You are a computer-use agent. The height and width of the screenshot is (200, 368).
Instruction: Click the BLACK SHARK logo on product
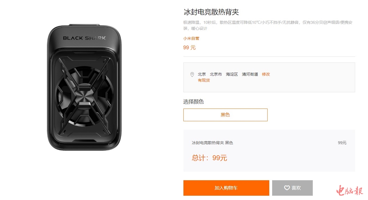click(x=84, y=38)
